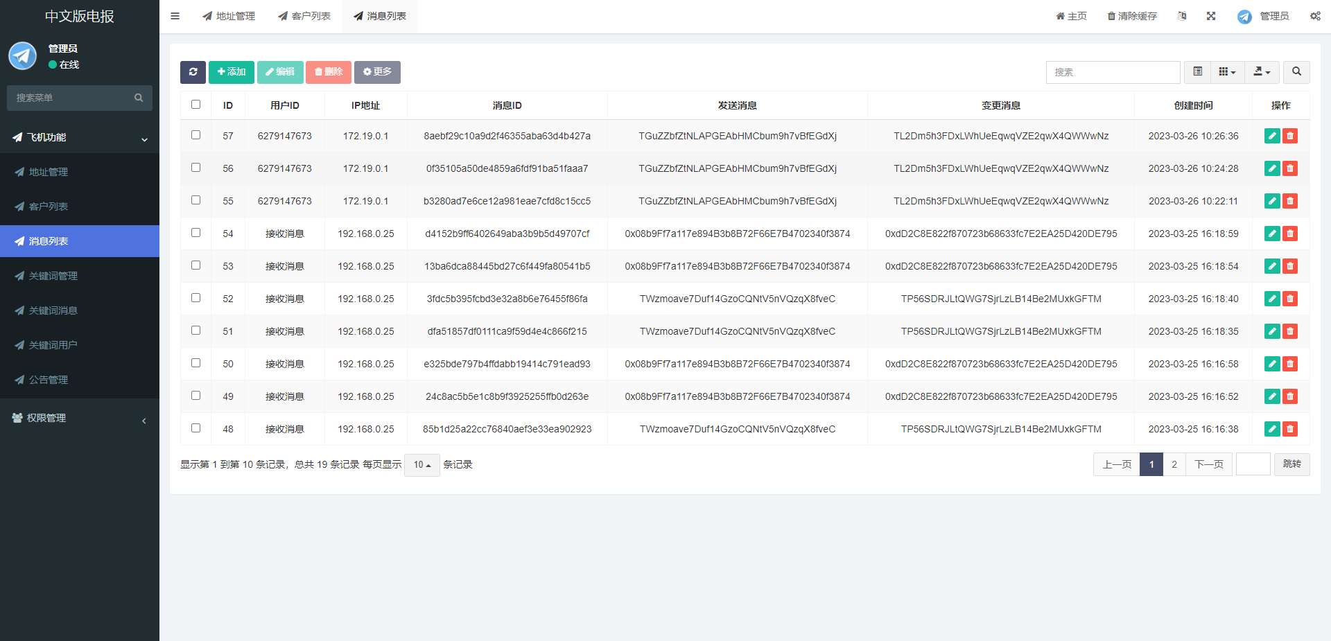The height and width of the screenshot is (641, 1331).
Task: Open the page size 10 dropdown
Action: (422, 465)
